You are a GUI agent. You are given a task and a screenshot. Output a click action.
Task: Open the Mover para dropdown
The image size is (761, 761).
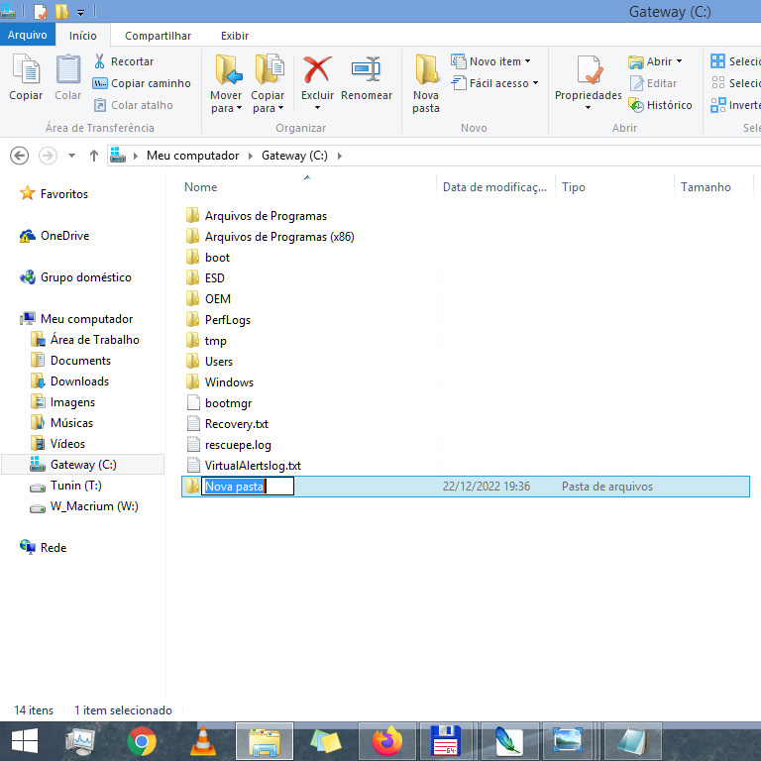[x=226, y=102]
